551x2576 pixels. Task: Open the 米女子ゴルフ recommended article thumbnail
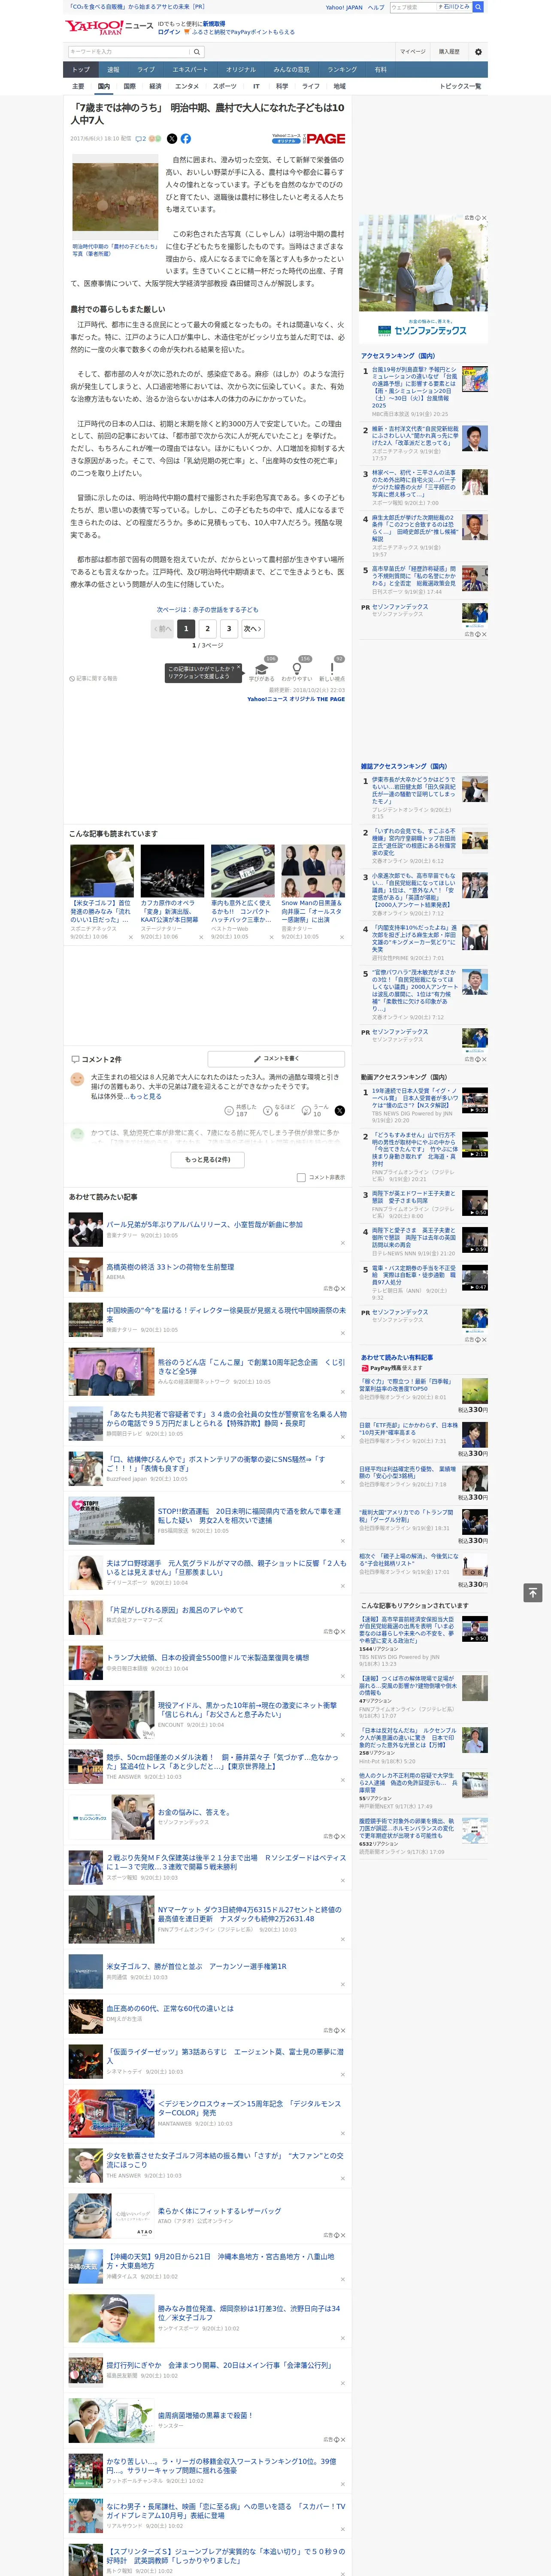(x=102, y=871)
